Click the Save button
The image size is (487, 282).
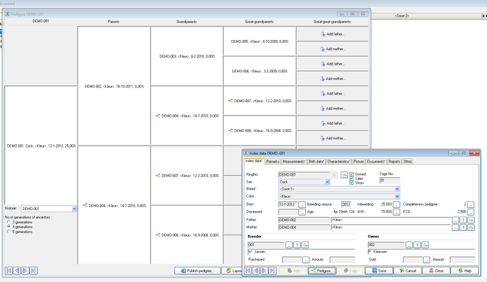[x=379, y=270]
